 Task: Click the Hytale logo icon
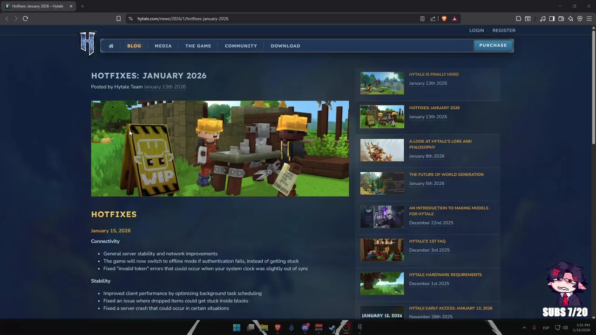(x=87, y=43)
